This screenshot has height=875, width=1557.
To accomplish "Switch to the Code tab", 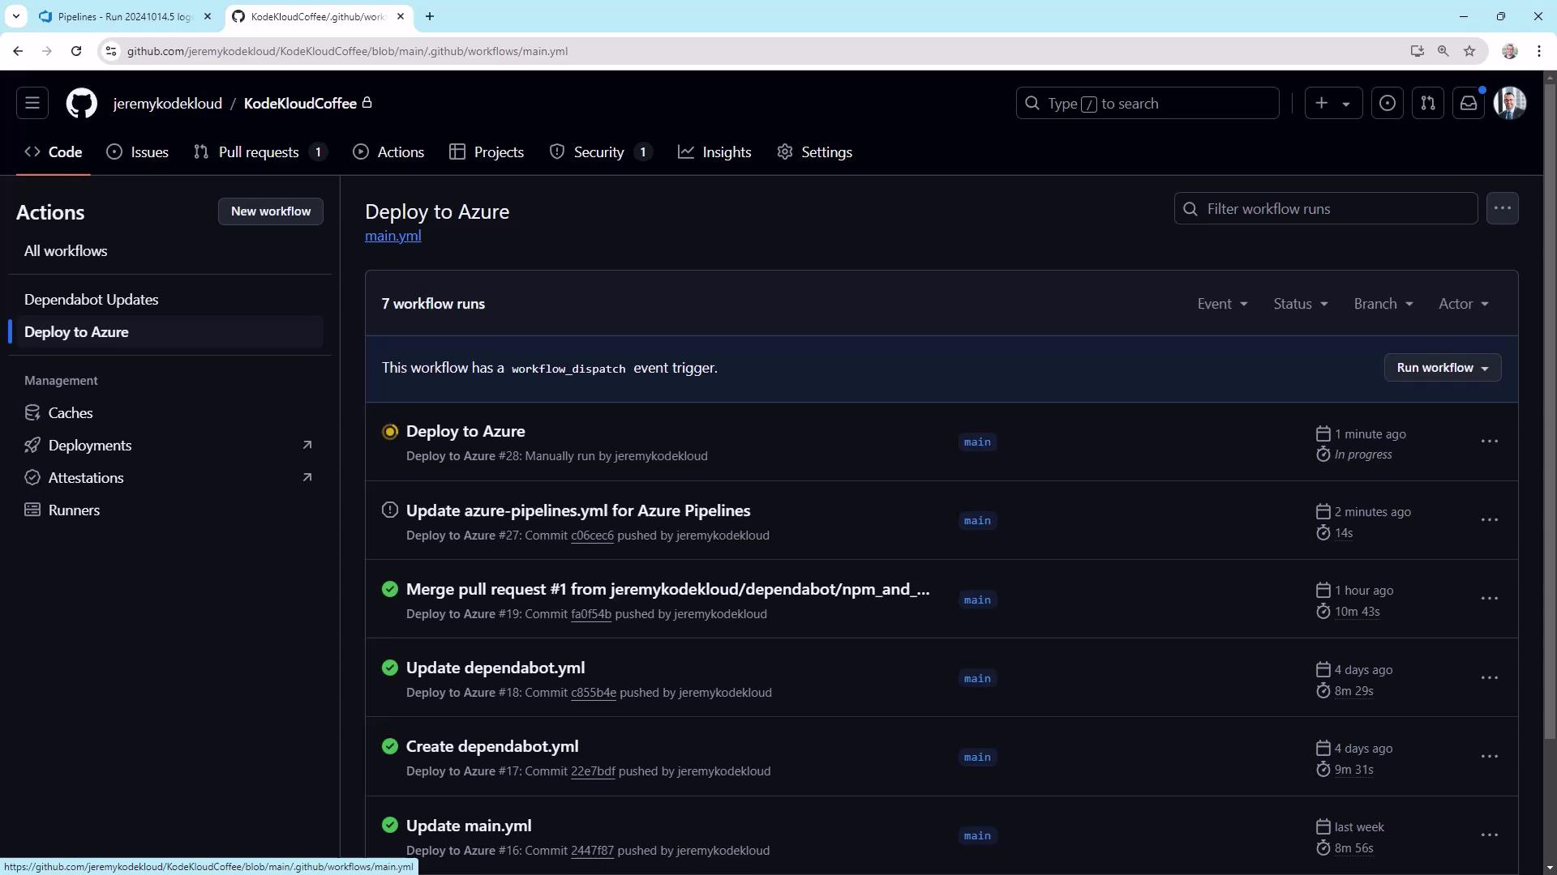I will (x=54, y=152).
